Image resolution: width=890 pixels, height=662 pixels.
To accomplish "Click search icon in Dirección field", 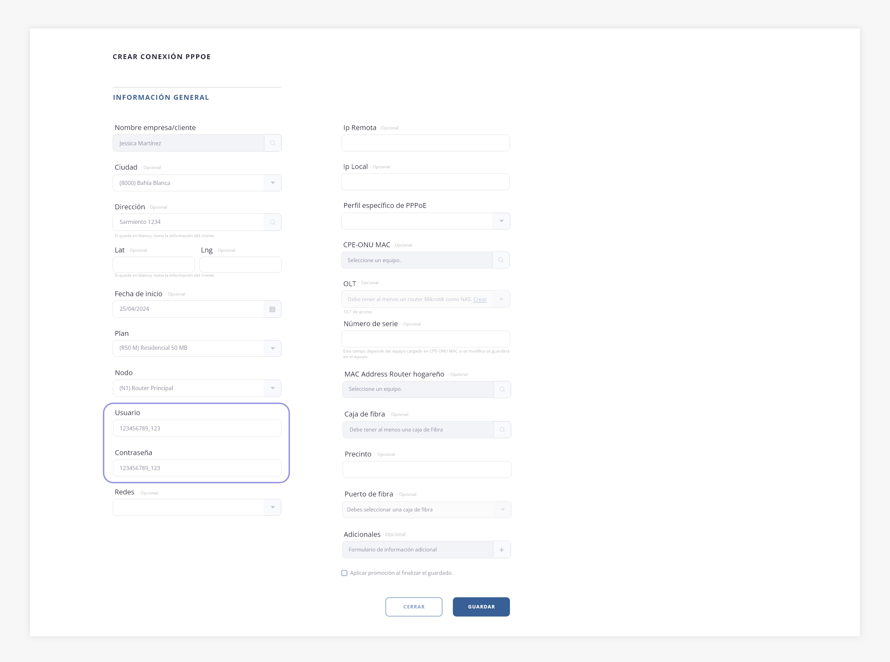I will [x=273, y=222].
